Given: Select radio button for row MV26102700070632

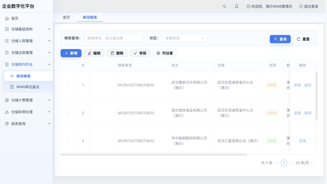Looking at the screenshot, I should click(x=68, y=141).
